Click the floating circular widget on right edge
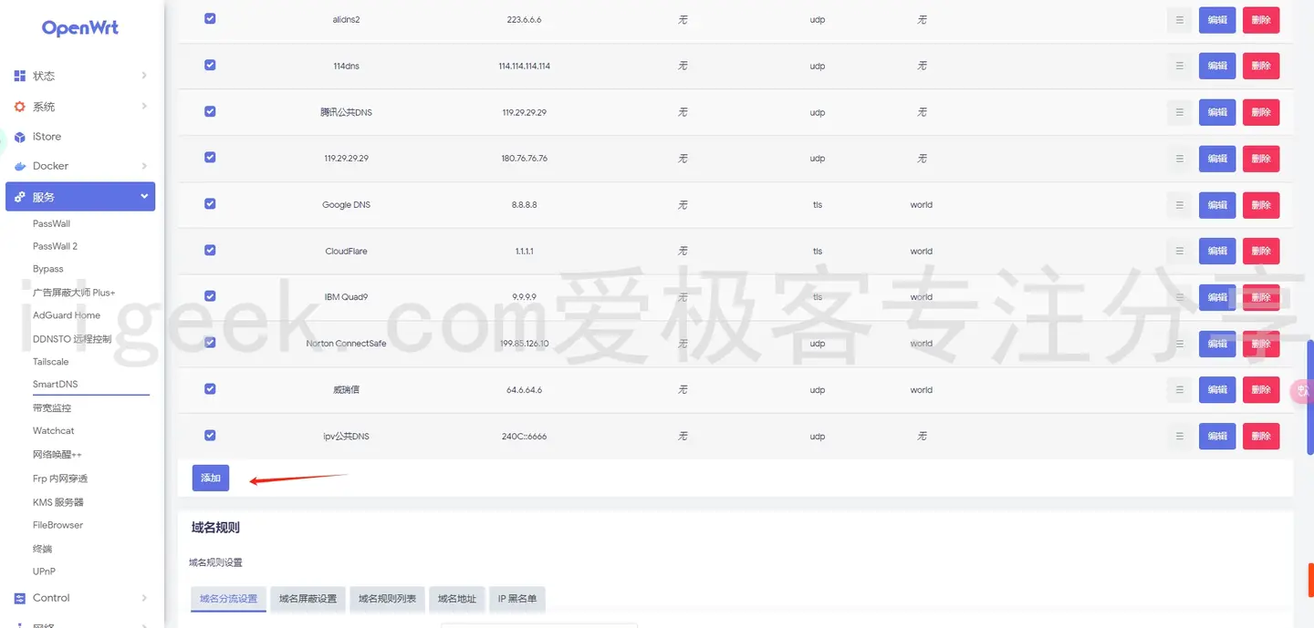1314x628 pixels. pos(1302,390)
